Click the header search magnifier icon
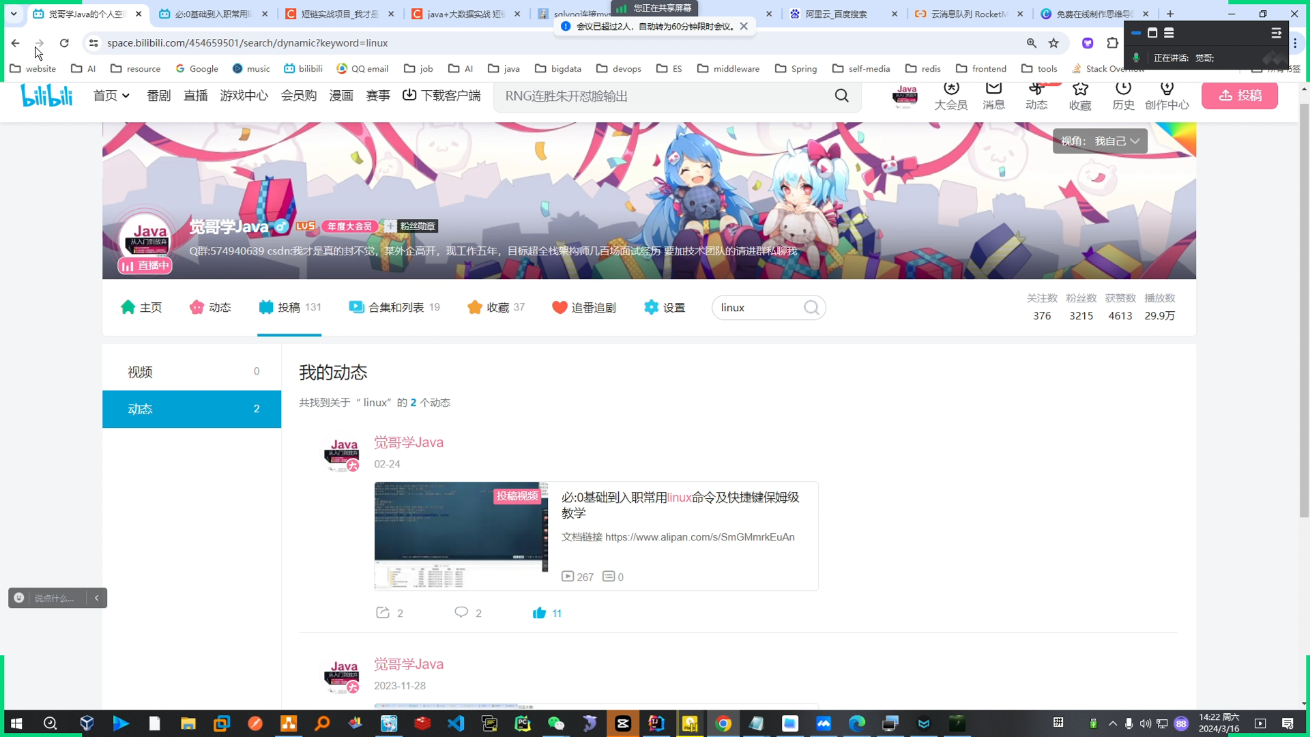The image size is (1310, 737). (842, 96)
